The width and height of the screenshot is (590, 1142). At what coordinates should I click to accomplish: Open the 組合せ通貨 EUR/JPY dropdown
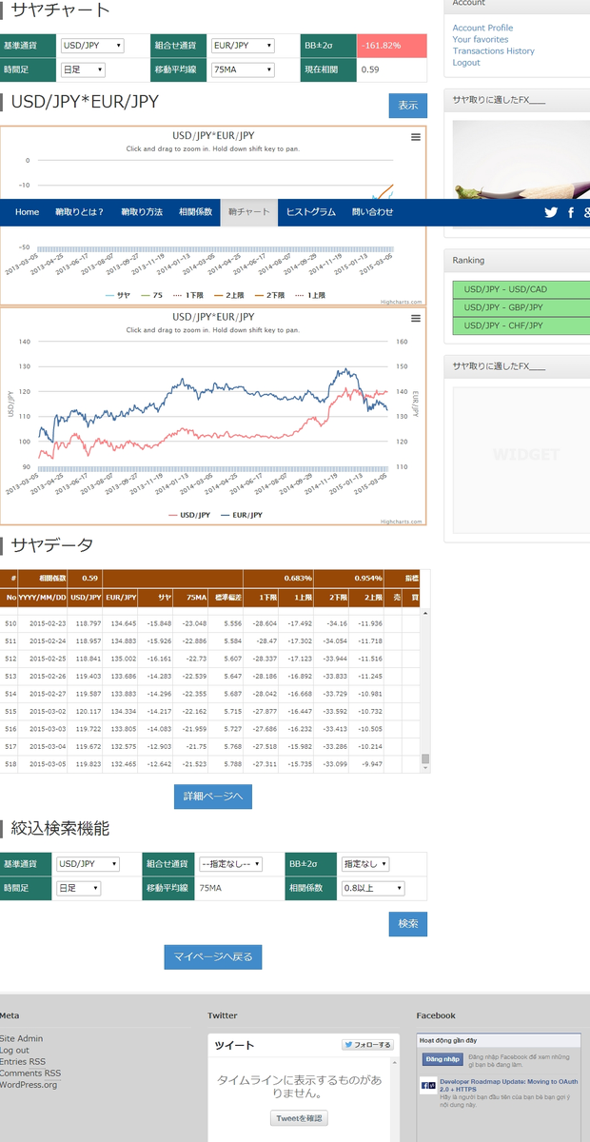pos(243,46)
